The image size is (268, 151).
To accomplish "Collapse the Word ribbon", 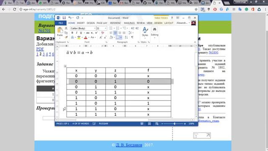I will pyautogui.click(x=195, y=42).
